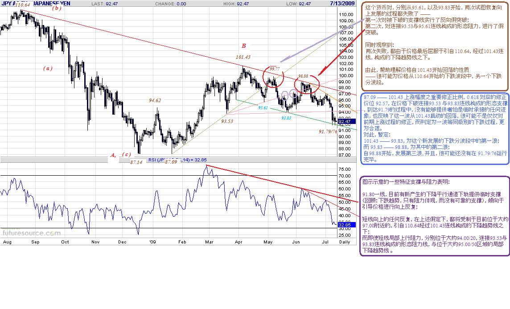Click the 91.79/76 price label
The height and width of the screenshot is (309, 510).
(328, 132)
